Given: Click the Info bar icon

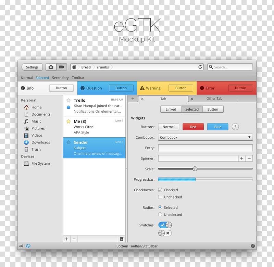Looking at the screenshot, I should 23,88.
